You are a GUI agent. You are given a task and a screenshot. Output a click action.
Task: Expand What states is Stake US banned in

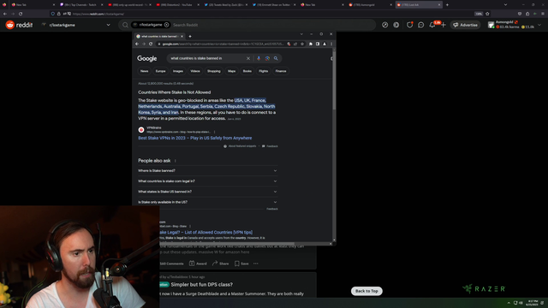pyautogui.click(x=207, y=192)
